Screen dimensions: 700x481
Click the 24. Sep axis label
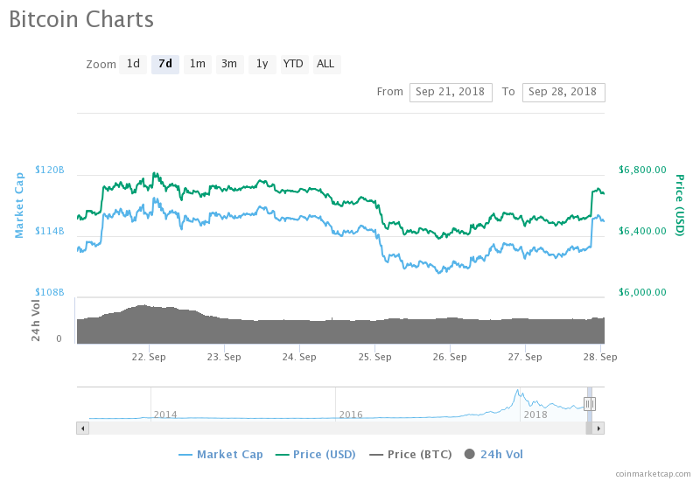(x=299, y=357)
